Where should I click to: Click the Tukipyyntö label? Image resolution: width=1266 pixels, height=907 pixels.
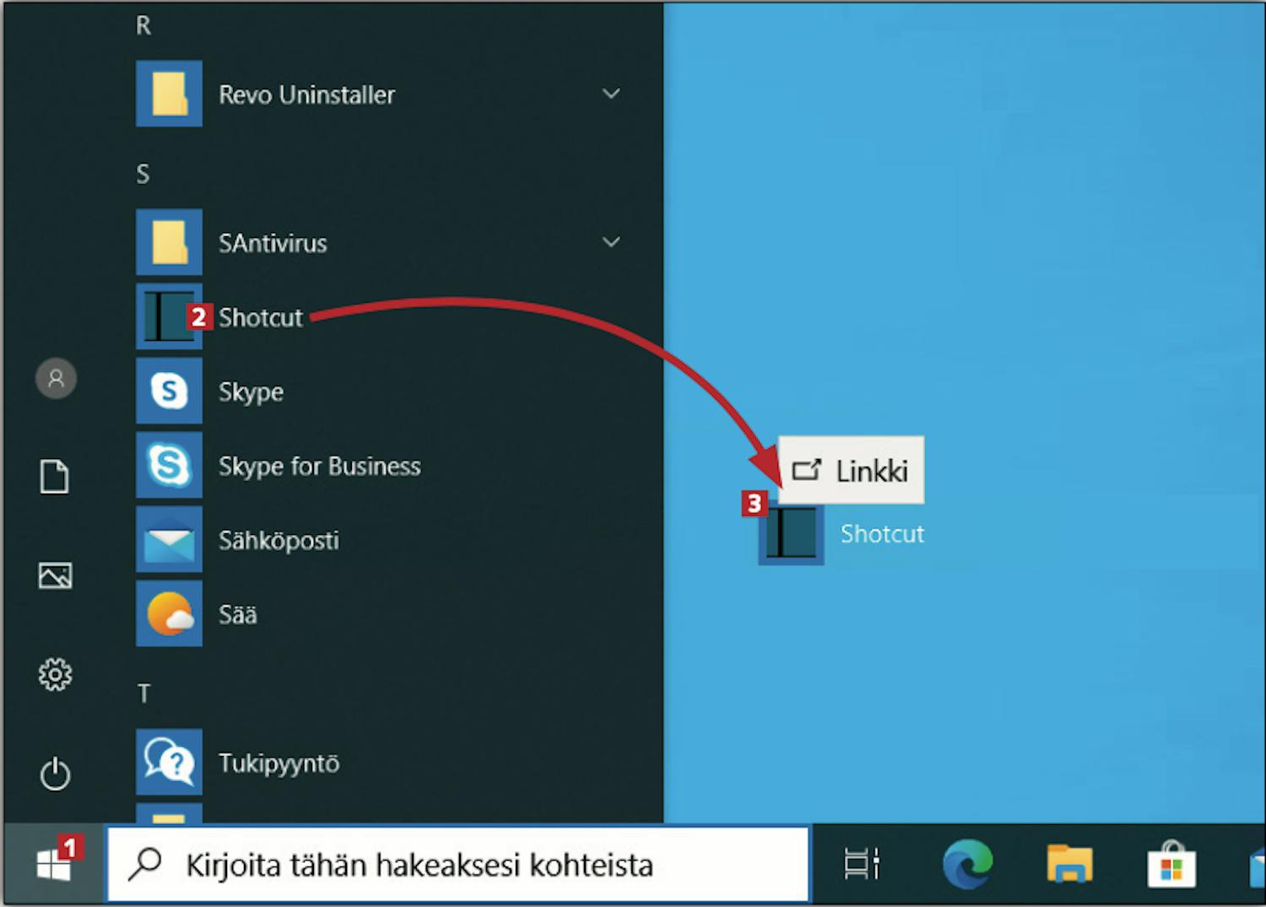click(279, 764)
